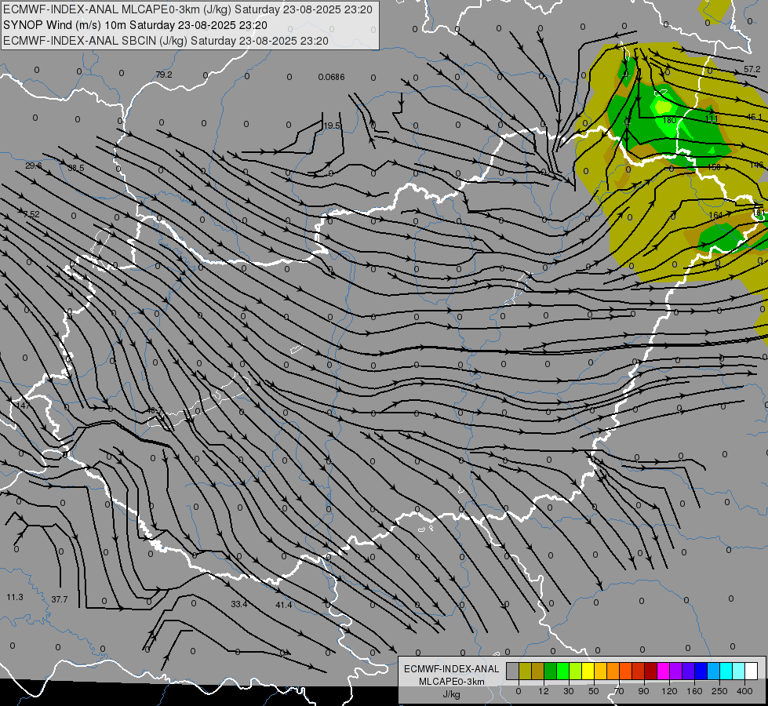Click the 164 value on the map

pos(715,216)
